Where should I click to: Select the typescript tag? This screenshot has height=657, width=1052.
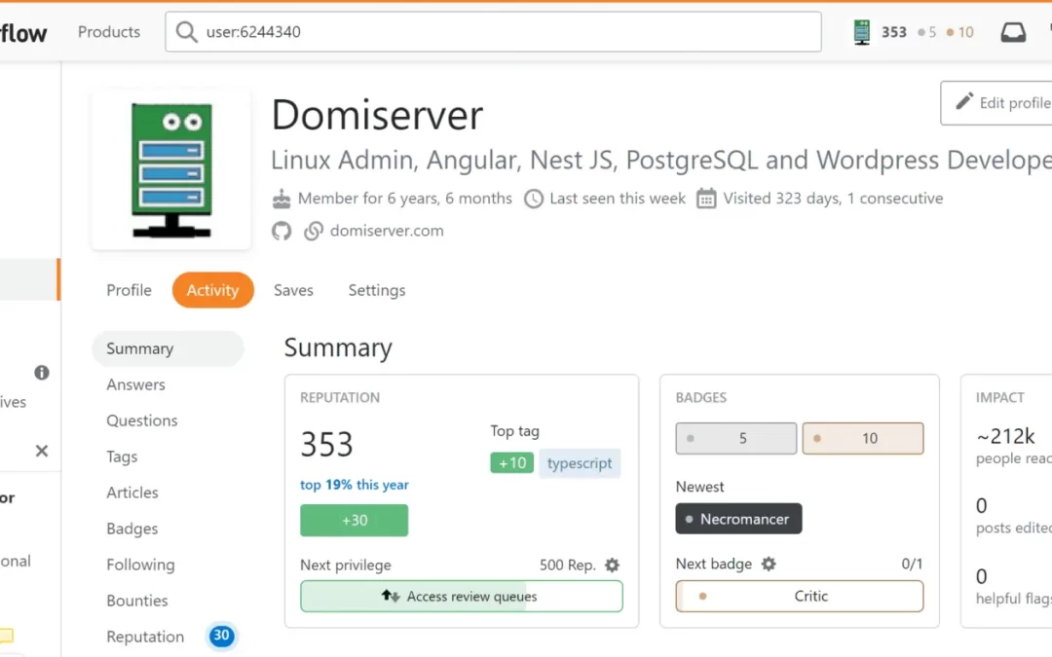580,463
